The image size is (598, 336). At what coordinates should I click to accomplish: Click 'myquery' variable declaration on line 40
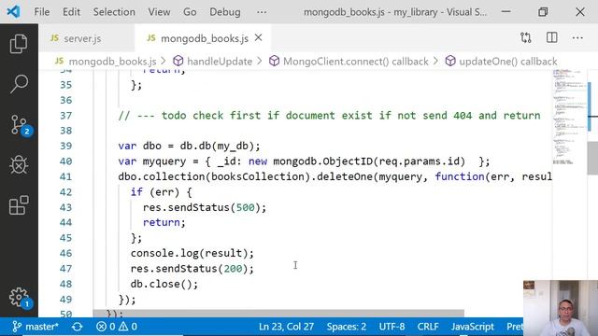pyautogui.click(x=164, y=161)
